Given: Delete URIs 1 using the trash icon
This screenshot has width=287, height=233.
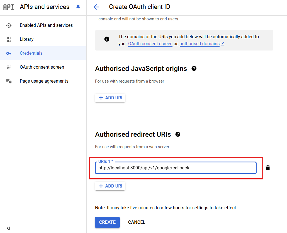Looking at the screenshot, I should click(268, 168).
